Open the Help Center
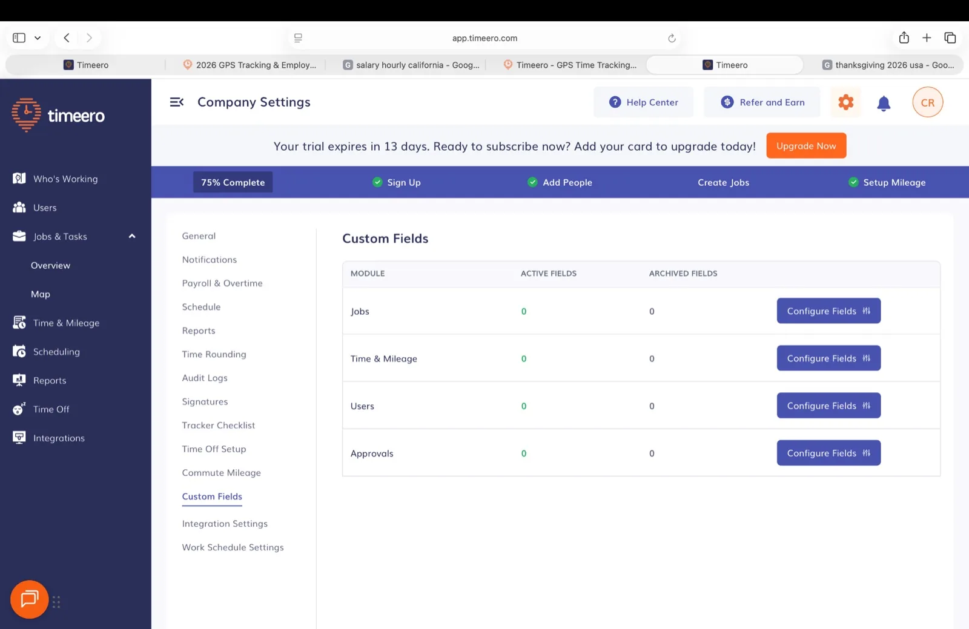The width and height of the screenshot is (969, 629). point(643,102)
